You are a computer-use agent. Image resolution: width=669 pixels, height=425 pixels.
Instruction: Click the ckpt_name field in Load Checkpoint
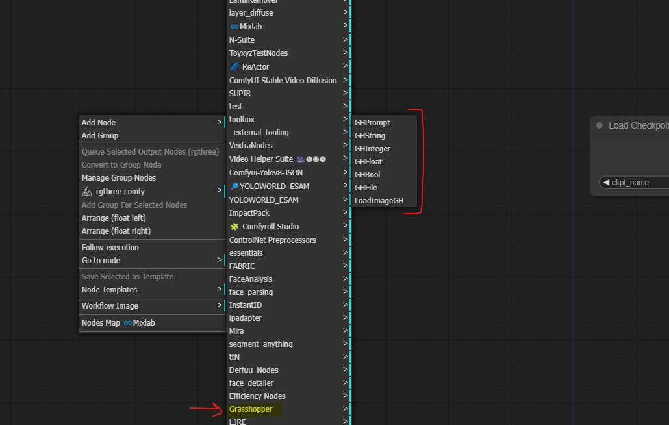[634, 183]
